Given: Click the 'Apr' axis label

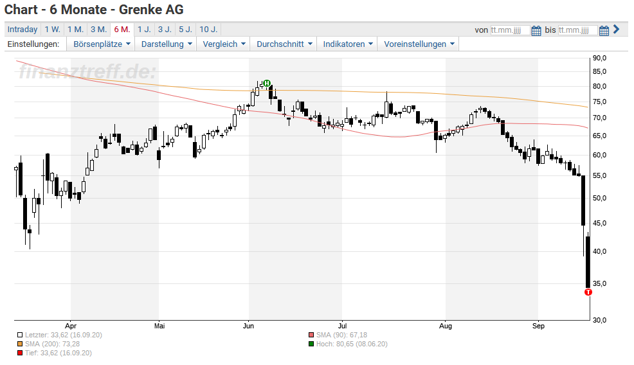Looking at the screenshot, I should click(71, 326).
